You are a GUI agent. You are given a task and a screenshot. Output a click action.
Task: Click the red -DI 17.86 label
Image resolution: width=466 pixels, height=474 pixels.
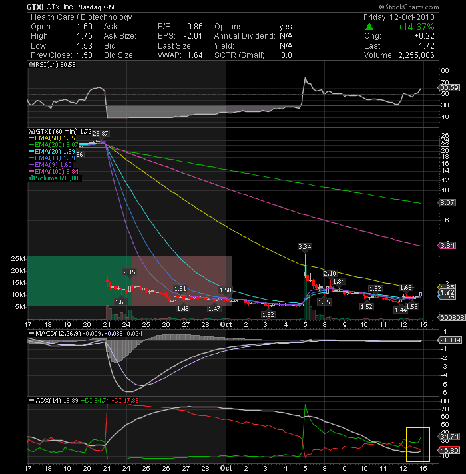125,401
